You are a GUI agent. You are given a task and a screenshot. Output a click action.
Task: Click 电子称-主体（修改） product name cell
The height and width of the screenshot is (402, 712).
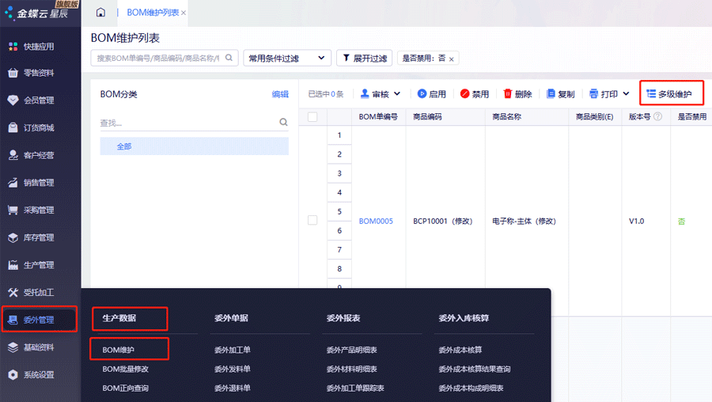(x=524, y=222)
